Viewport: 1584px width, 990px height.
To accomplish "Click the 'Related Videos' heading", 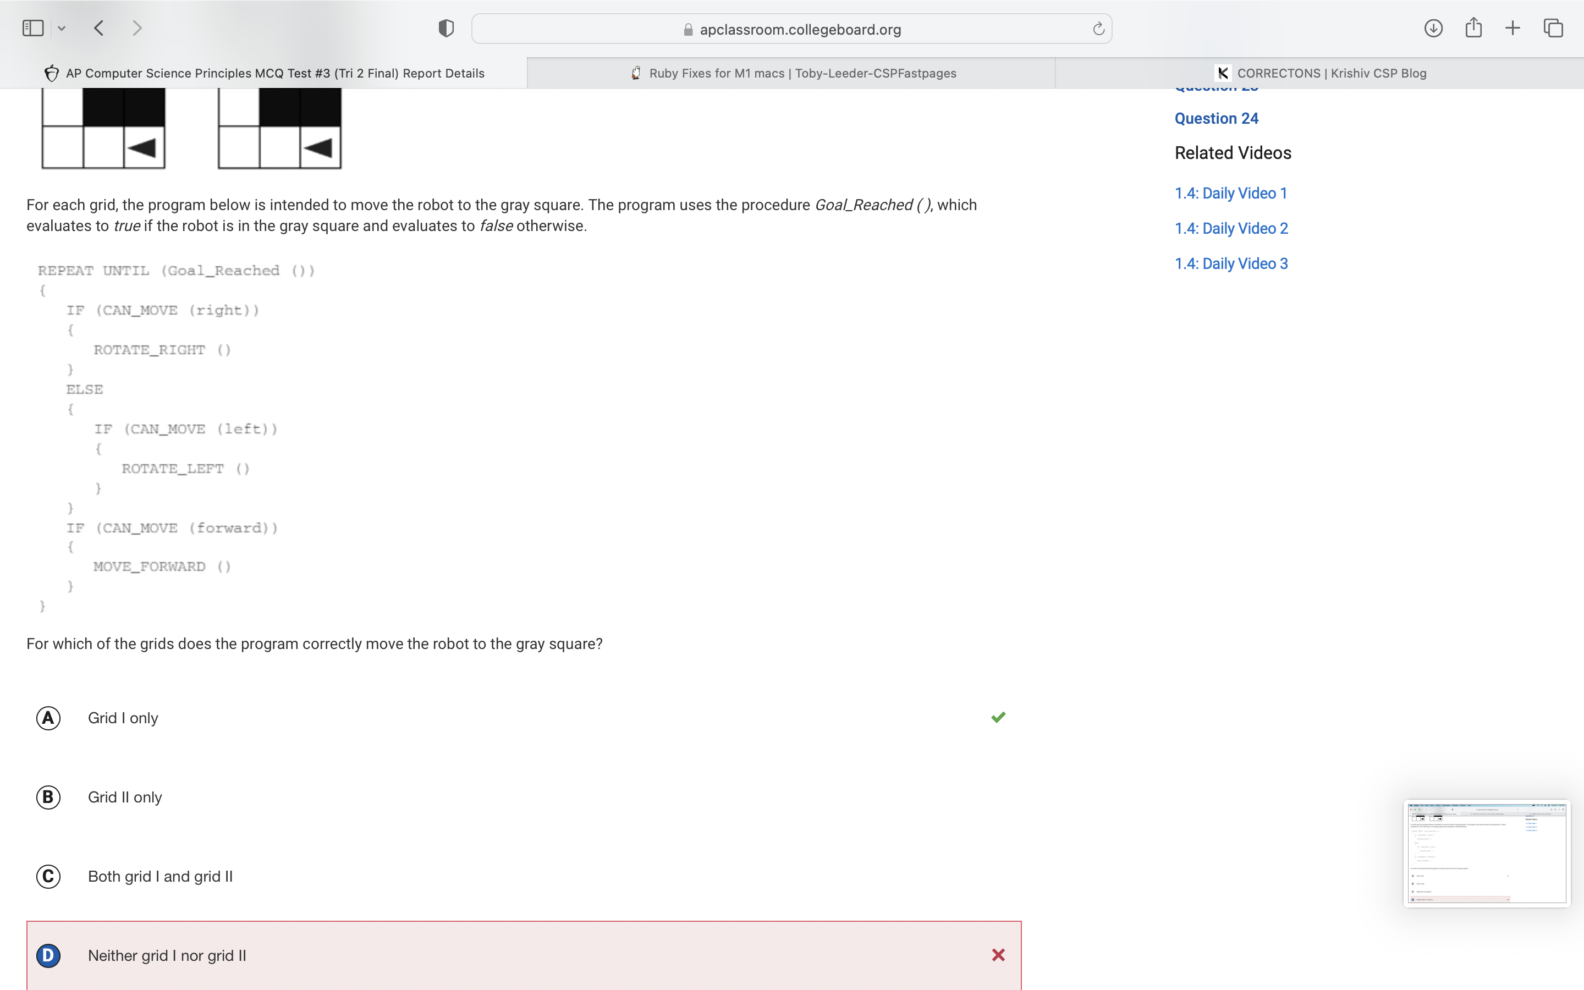I will (1233, 153).
